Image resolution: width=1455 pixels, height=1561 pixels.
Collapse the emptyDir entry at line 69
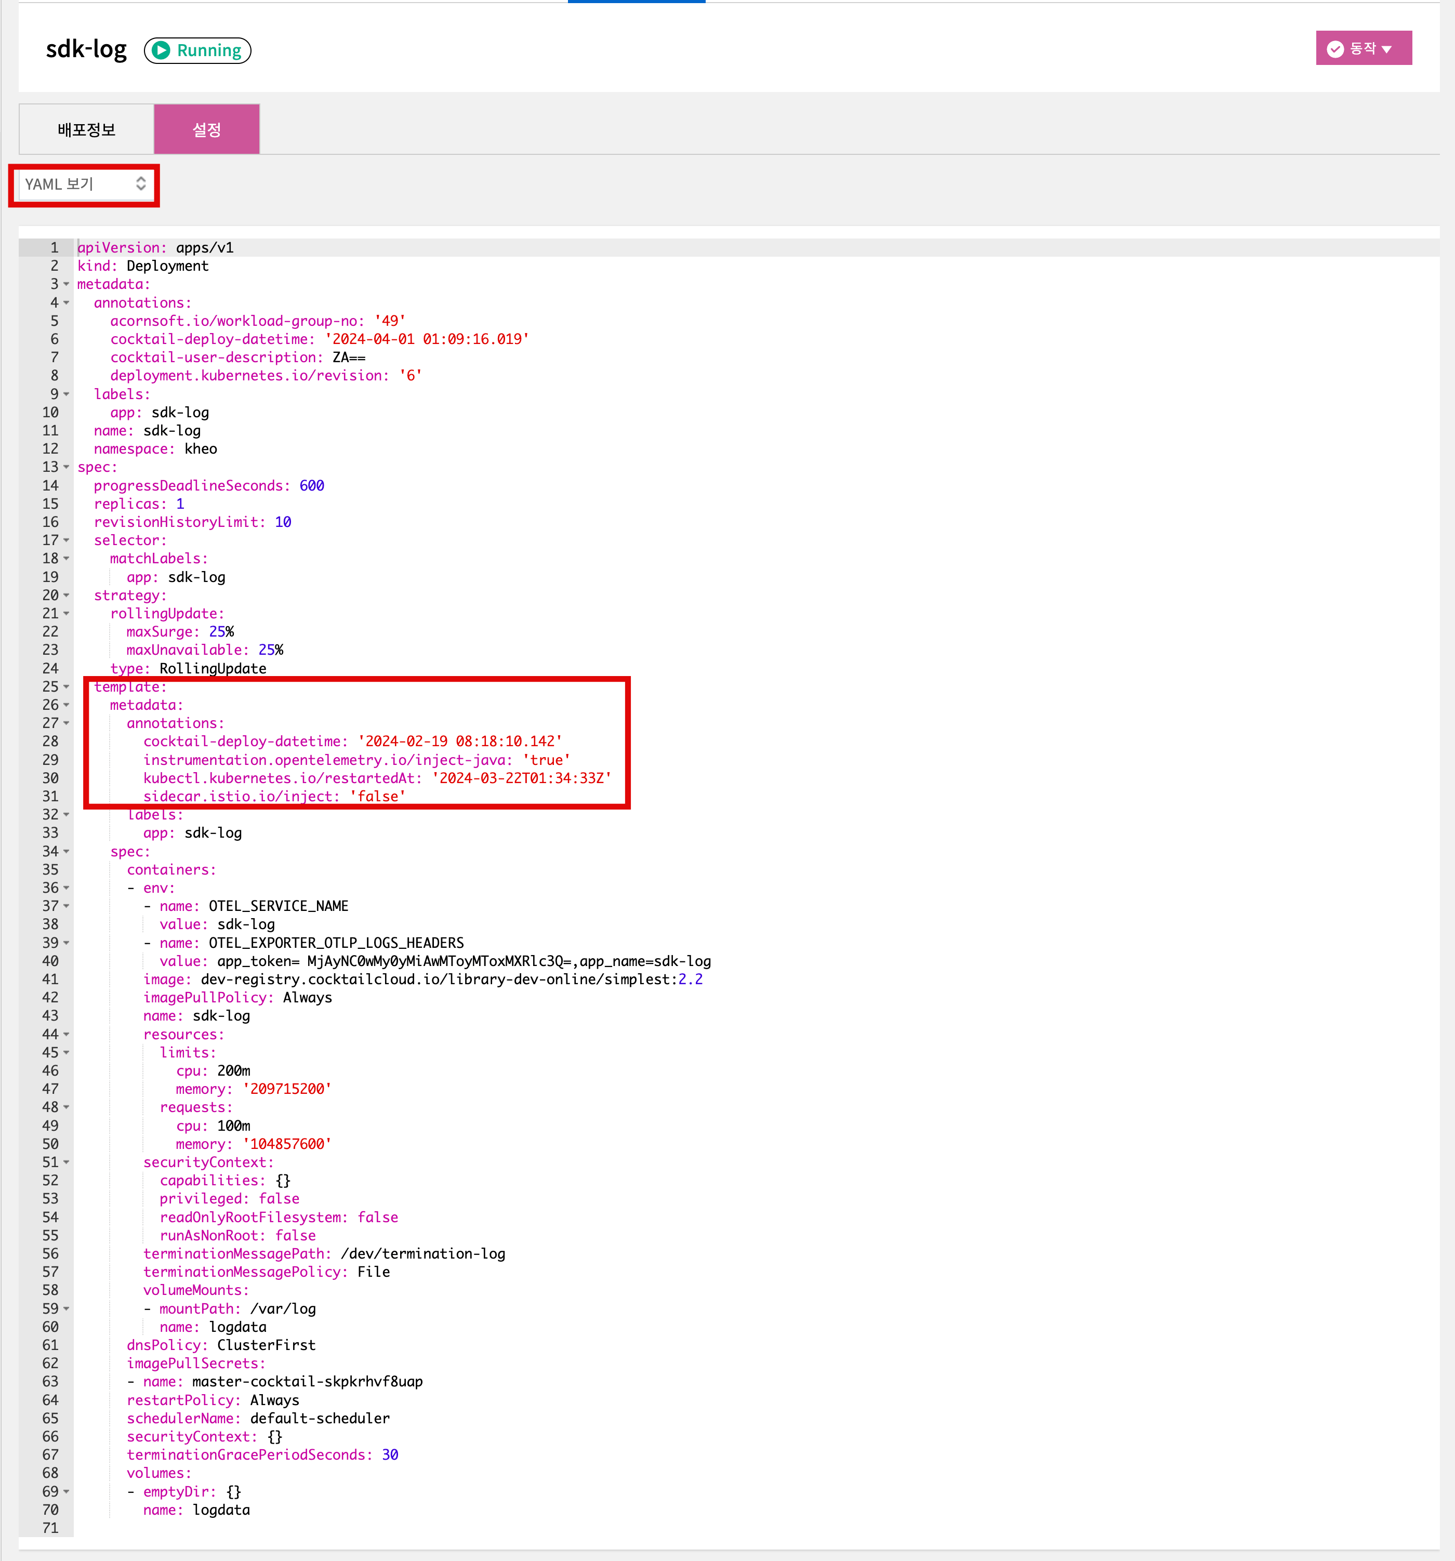(67, 1492)
